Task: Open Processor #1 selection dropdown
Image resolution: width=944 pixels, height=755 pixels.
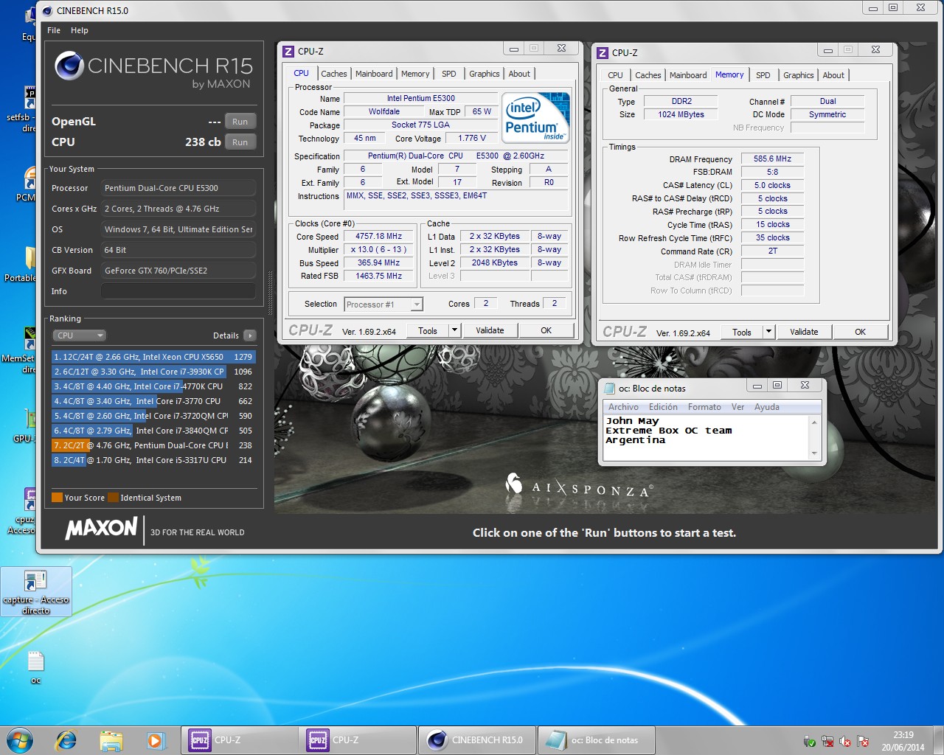Action: (383, 305)
